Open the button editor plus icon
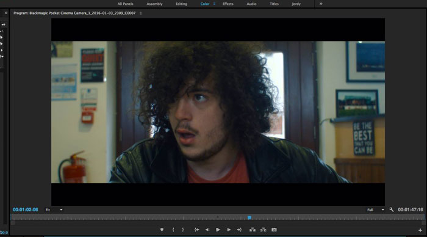Screen dimensions: 427x237 [x=420, y=230]
